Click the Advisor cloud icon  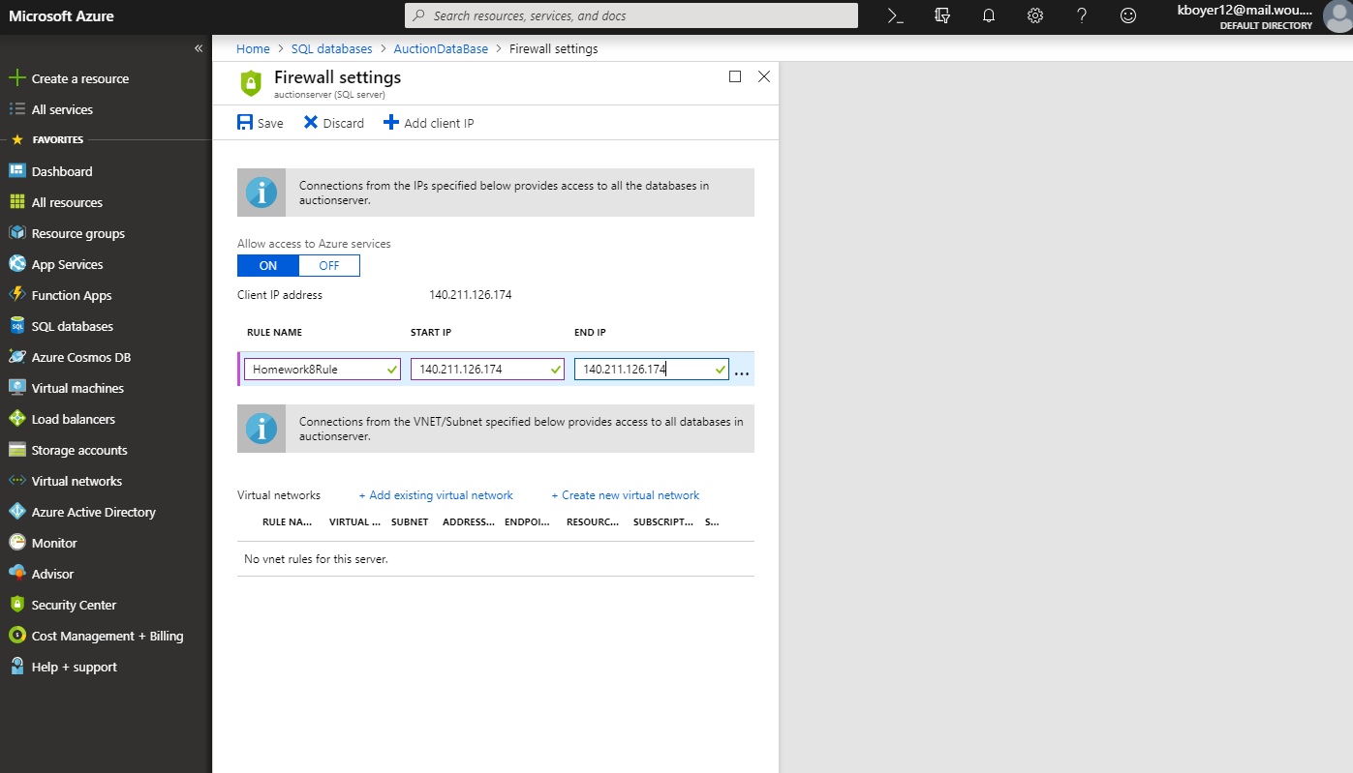click(16, 574)
